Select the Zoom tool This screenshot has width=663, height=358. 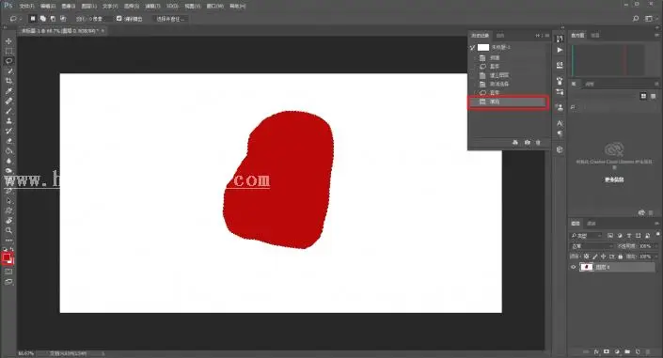click(8, 231)
